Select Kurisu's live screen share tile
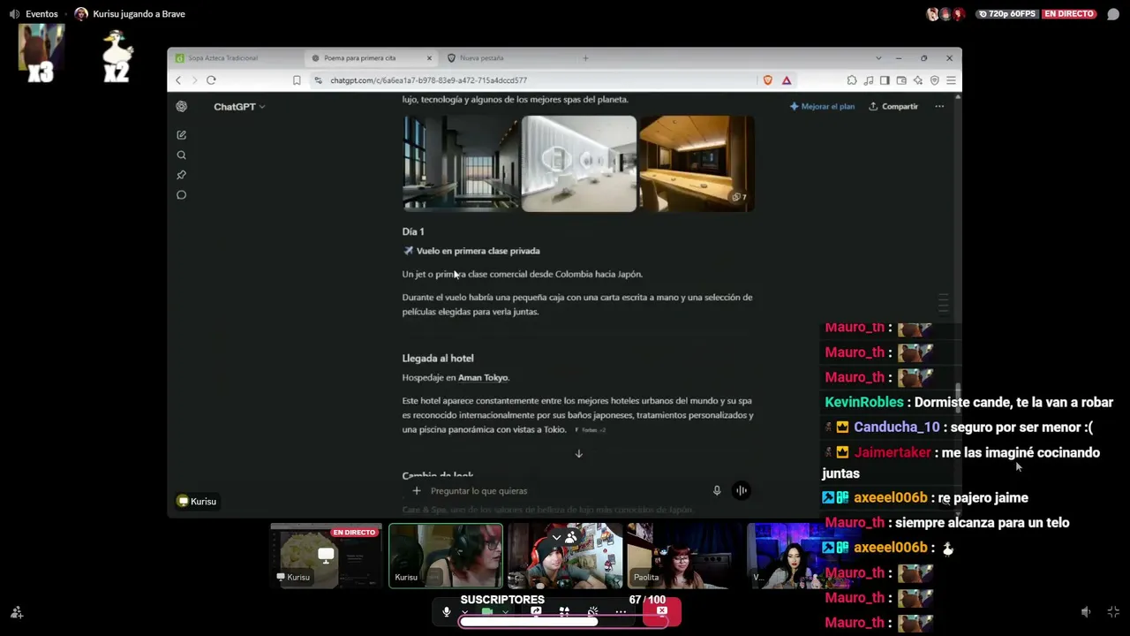This screenshot has width=1130, height=636. pyautogui.click(x=326, y=556)
